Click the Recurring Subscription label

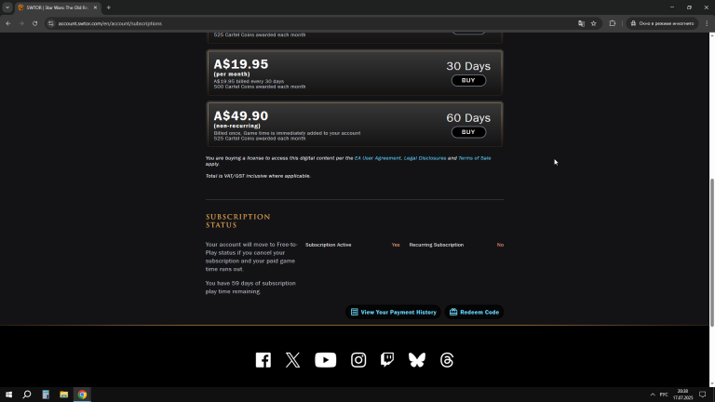click(x=437, y=245)
